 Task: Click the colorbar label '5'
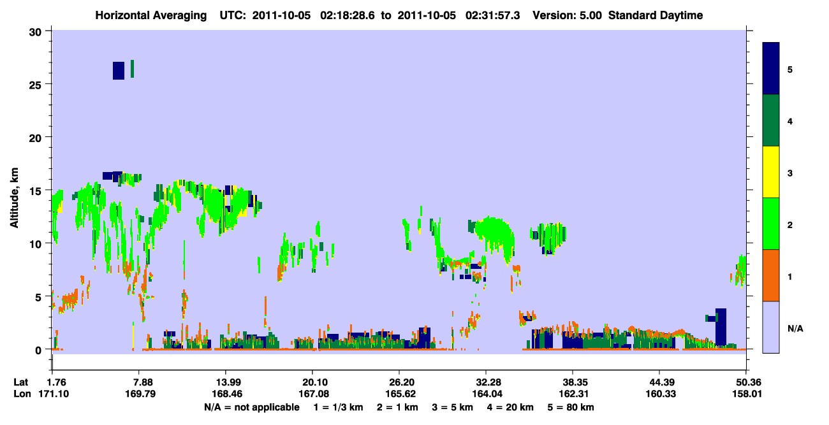tap(790, 69)
